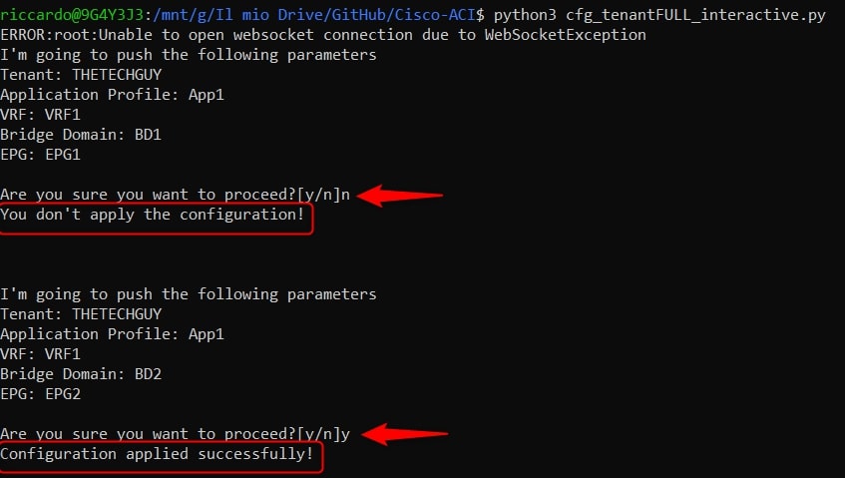The height and width of the screenshot is (478, 845).
Task: Select "Configuration applied successfully!" message
Action: click(x=157, y=454)
